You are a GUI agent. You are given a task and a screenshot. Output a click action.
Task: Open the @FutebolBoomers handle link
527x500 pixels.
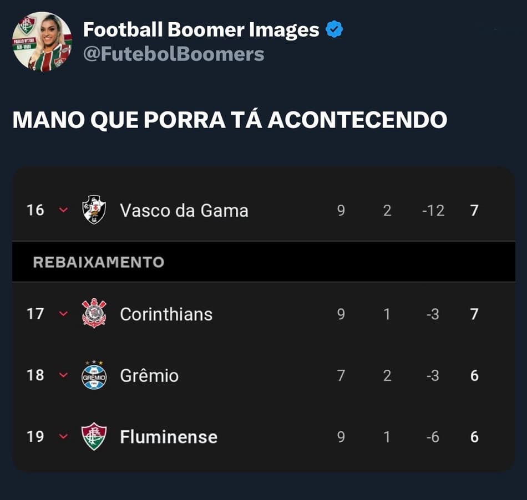pyautogui.click(x=174, y=54)
